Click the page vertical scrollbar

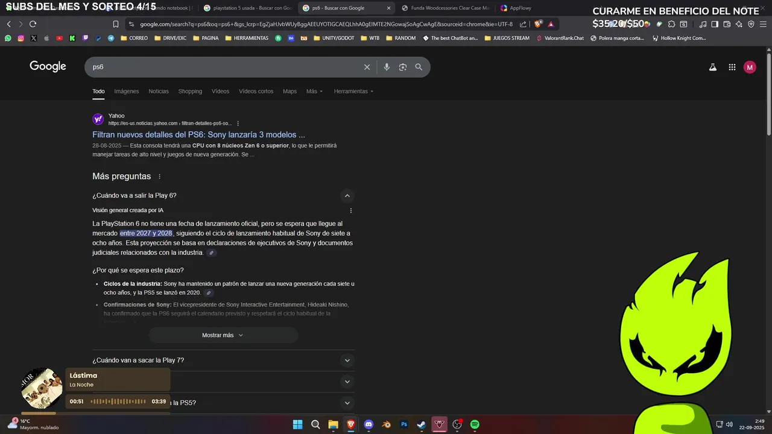[x=768, y=93]
